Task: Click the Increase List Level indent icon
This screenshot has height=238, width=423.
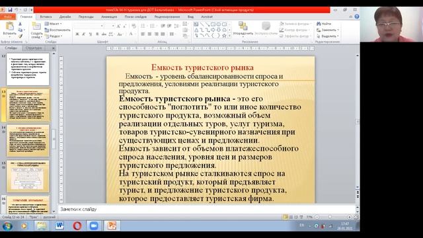Action: (169, 26)
